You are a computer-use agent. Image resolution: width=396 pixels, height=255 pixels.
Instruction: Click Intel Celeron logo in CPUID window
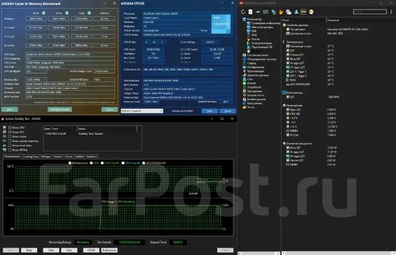[x=221, y=24]
